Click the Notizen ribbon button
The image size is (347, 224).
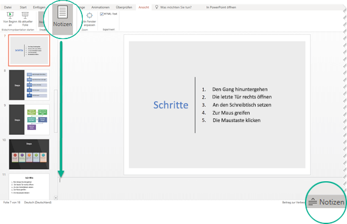pos(63,20)
